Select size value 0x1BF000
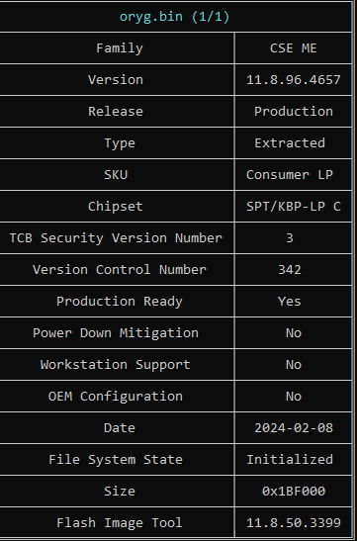The width and height of the screenshot is (357, 541). point(294,492)
